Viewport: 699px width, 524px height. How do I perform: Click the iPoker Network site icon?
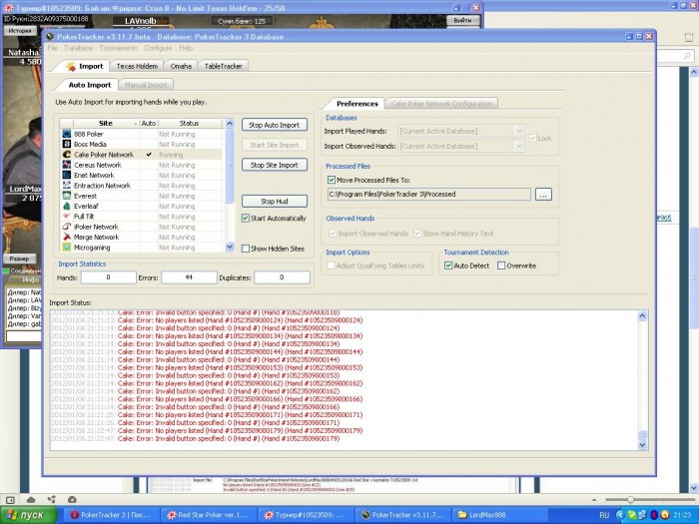pyautogui.click(x=67, y=227)
